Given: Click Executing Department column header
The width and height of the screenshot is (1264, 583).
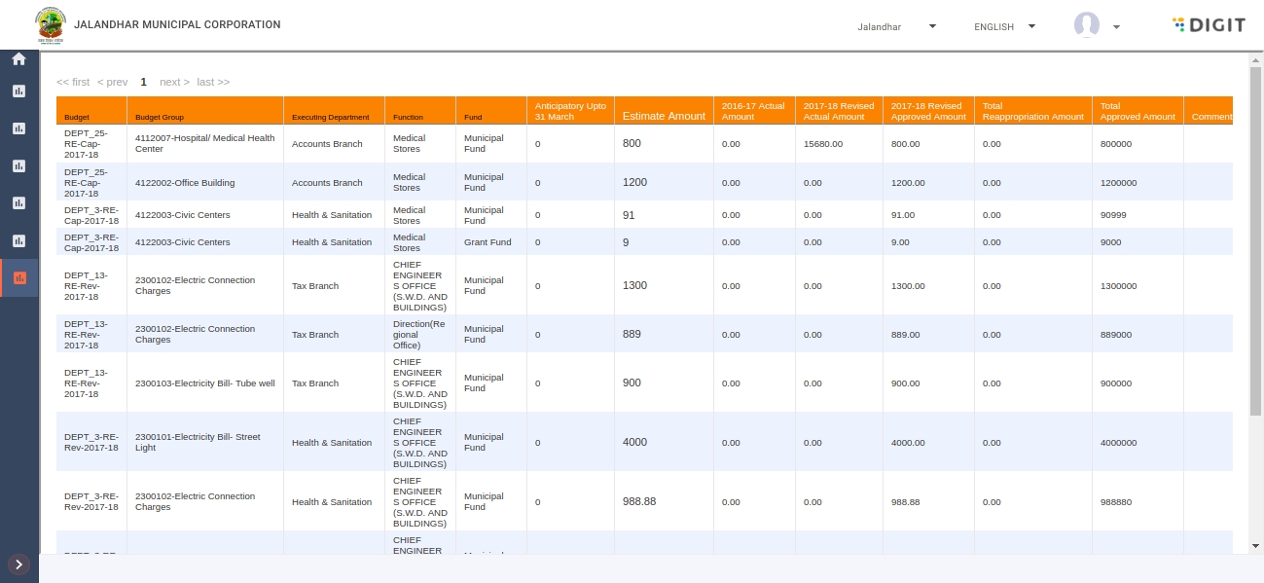Looking at the screenshot, I should click(331, 117).
